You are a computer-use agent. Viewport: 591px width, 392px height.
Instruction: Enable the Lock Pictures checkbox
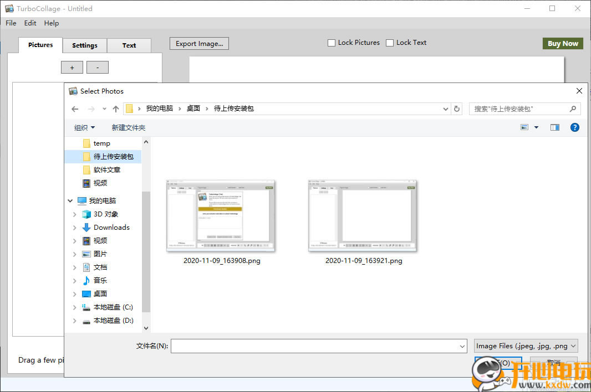332,43
